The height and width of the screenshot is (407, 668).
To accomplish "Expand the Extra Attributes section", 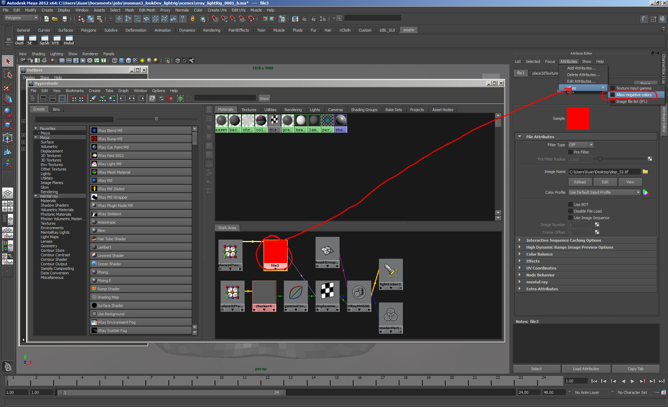I will (519, 289).
